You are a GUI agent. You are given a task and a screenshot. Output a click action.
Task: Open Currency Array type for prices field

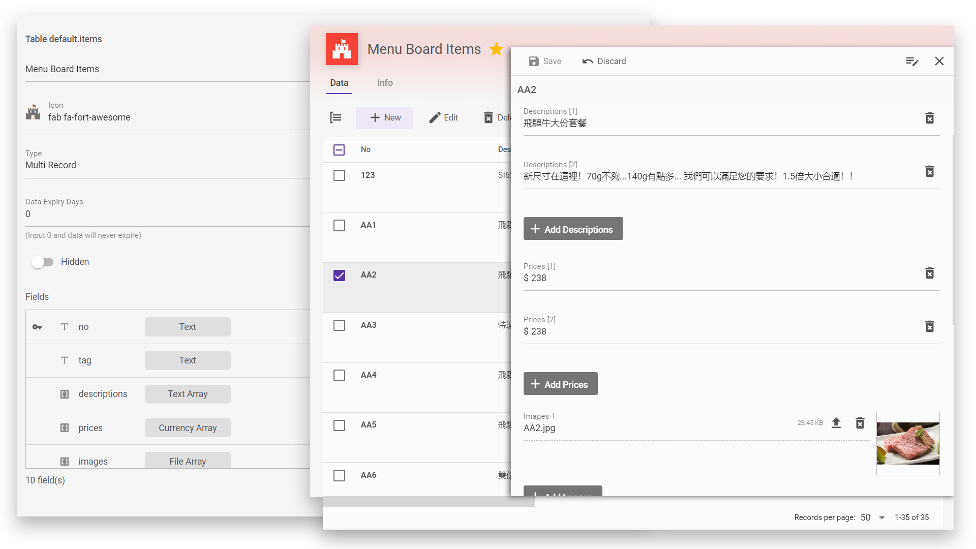(x=188, y=428)
